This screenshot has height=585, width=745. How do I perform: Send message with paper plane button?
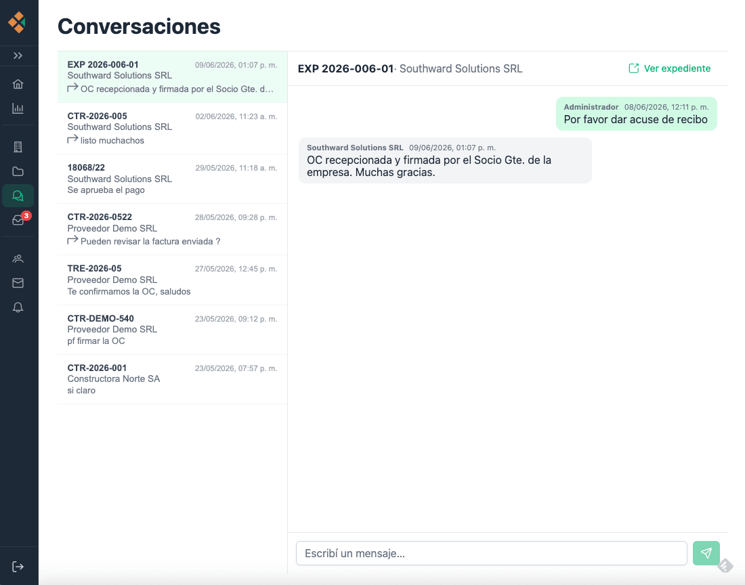click(706, 553)
